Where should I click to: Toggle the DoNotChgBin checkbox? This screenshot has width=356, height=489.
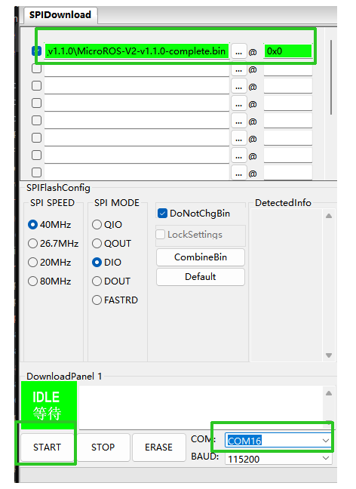pos(162,214)
